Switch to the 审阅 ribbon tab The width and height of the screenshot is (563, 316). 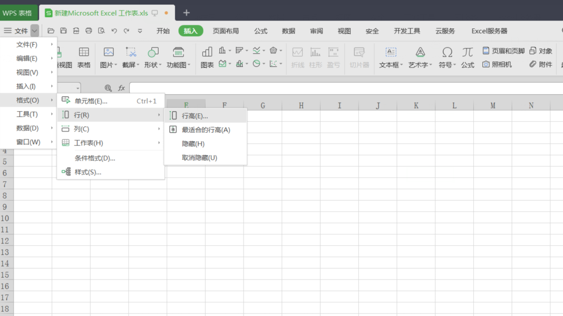click(316, 31)
